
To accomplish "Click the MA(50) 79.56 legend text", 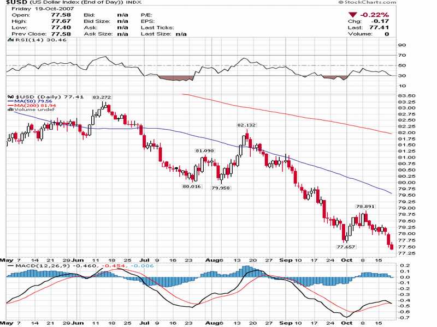I will (33, 101).
